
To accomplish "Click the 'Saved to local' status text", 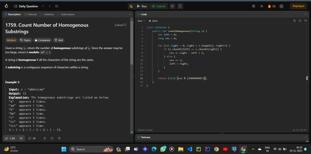I will point(145,130).
